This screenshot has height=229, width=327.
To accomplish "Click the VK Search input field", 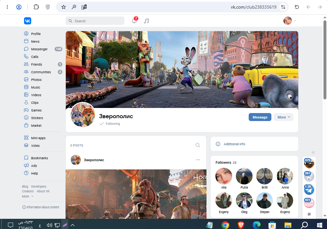I will [95, 21].
